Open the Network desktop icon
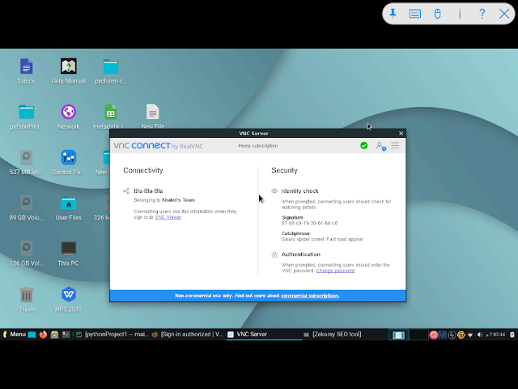This screenshot has width=518, height=389. (68, 117)
